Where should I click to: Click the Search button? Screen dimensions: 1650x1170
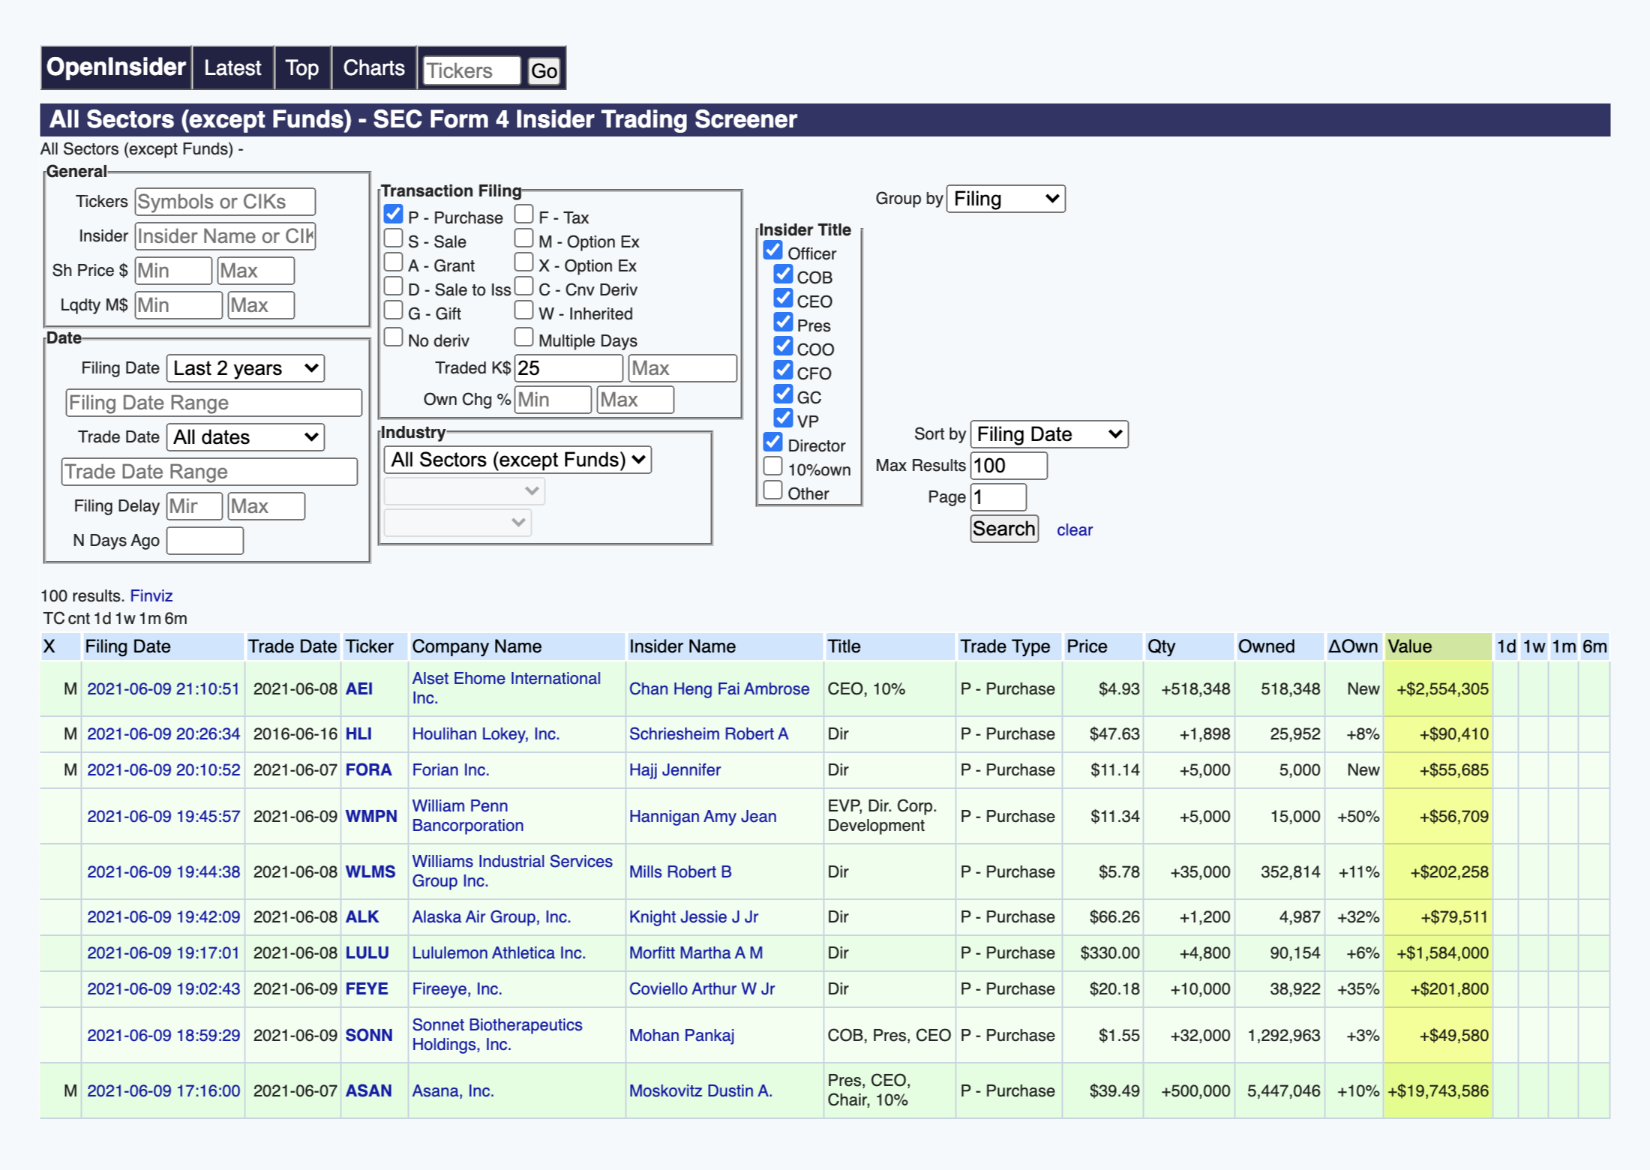(x=1004, y=529)
